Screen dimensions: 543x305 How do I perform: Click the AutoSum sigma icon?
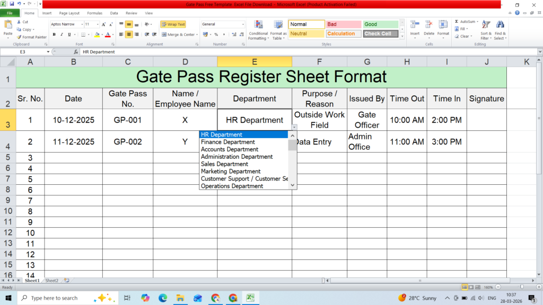457,21
